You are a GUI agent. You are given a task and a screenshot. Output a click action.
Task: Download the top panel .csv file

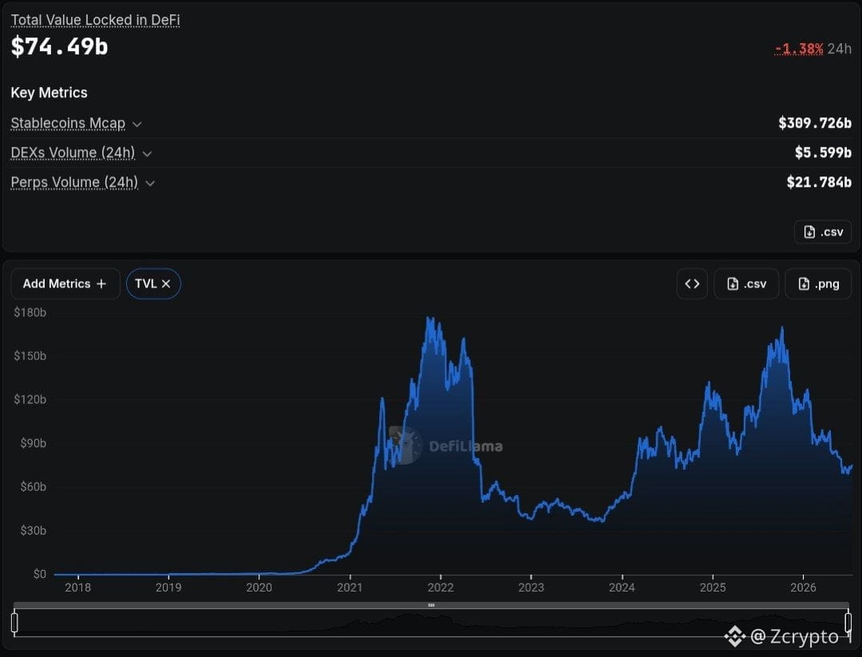tap(822, 232)
